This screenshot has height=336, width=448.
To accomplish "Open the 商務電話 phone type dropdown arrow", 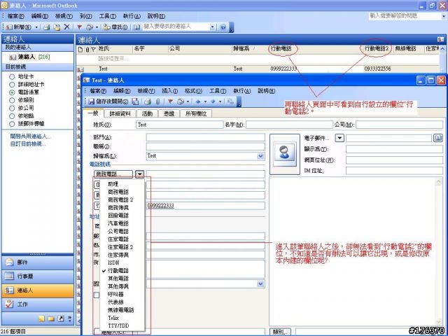I will click(x=139, y=174).
